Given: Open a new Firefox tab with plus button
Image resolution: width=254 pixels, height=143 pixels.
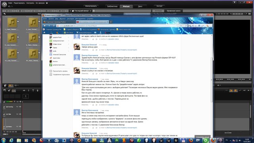Looking at the screenshot, I should coord(111,22).
